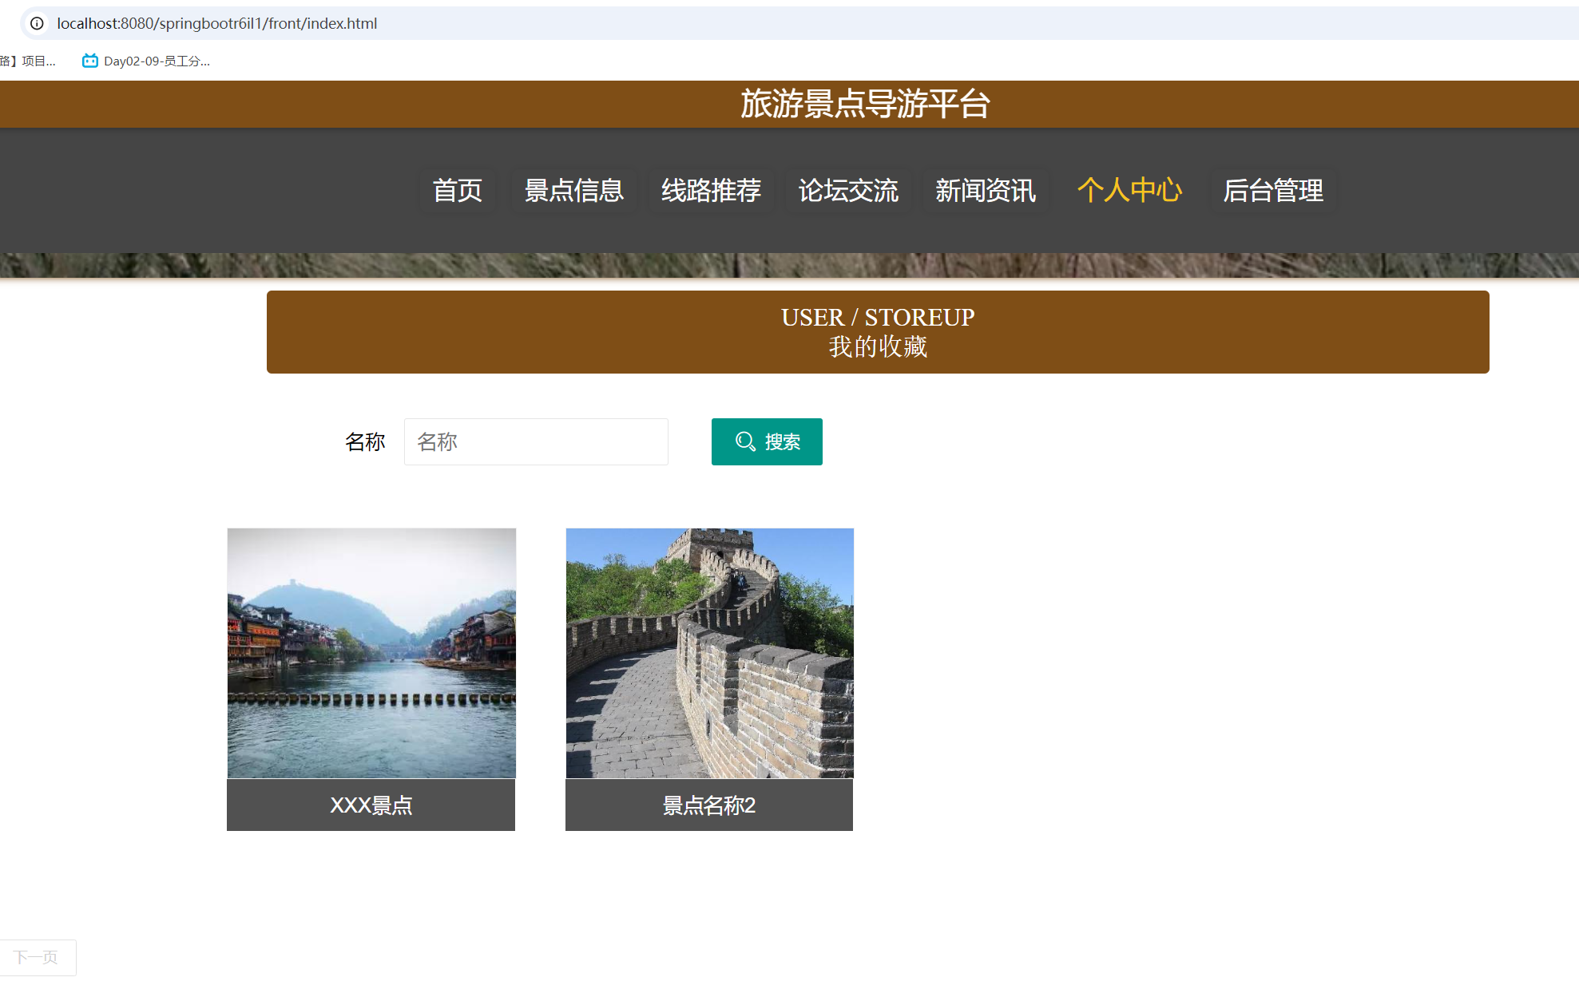
Task: Open the 项目 bookmark in bookmarks bar
Action: point(30,61)
